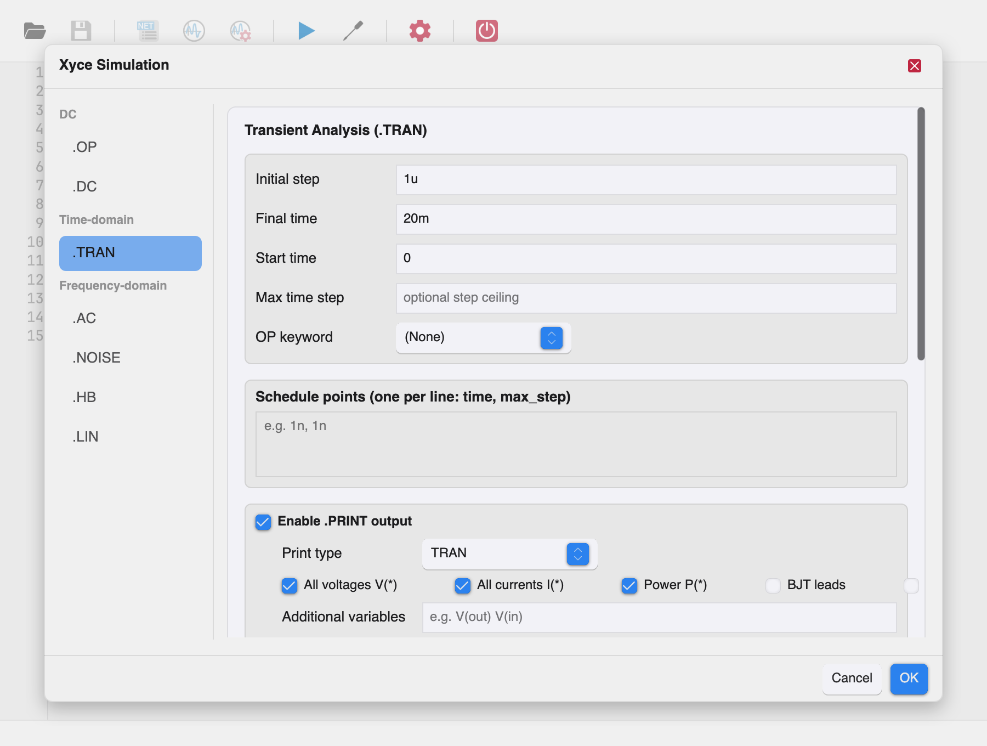Image resolution: width=987 pixels, height=746 pixels.
Task: Select .LIN analysis
Action: [131, 437]
